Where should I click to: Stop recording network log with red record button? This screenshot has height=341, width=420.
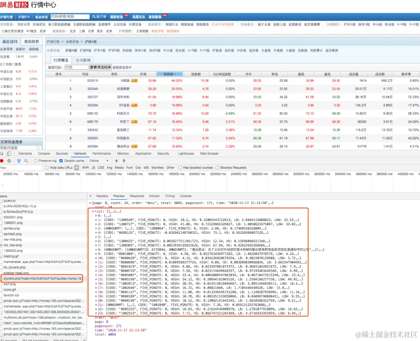(x=2, y=161)
